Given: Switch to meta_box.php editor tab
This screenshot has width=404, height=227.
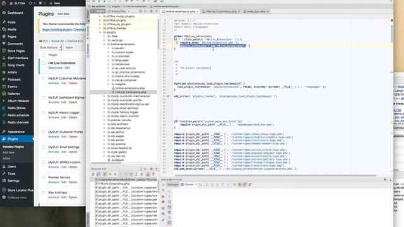Looking at the screenshot, I should [256, 11].
